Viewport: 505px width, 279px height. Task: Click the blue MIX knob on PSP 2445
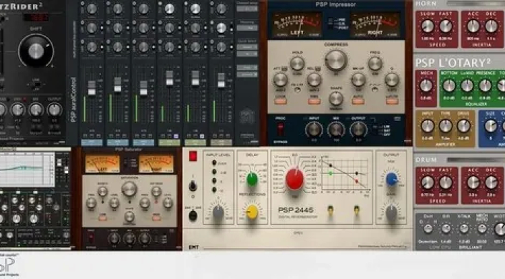391,179
